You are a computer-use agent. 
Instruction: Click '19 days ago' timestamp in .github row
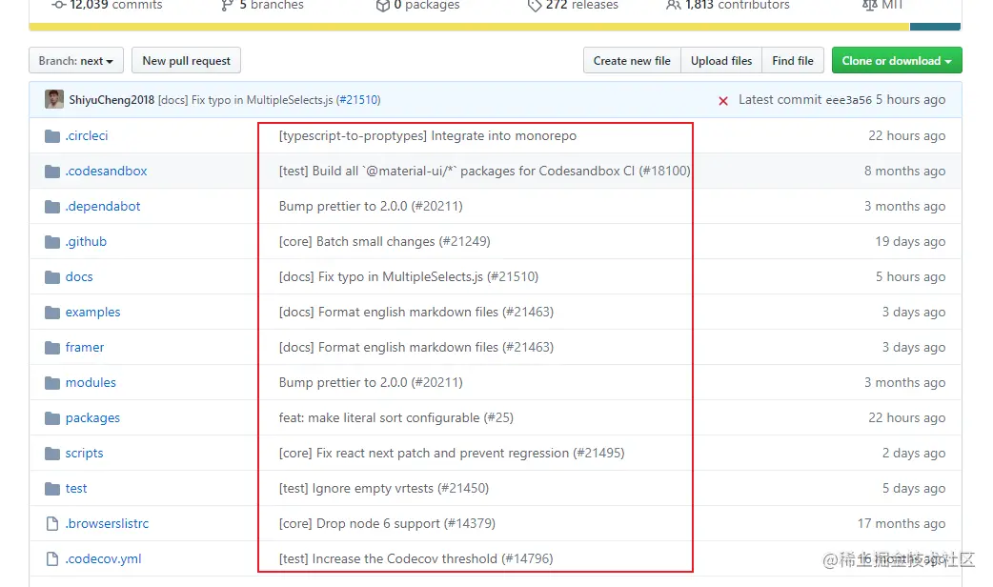pyautogui.click(x=910, y=242)
